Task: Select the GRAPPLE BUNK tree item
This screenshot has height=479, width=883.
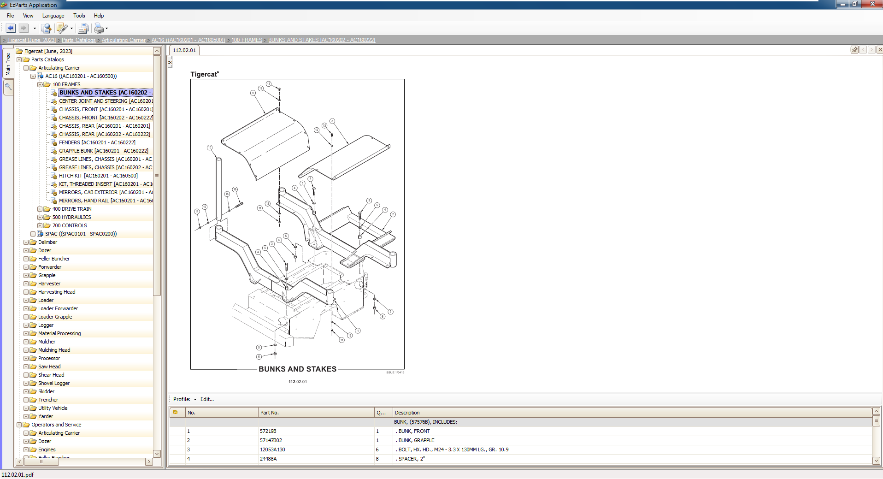Action: click(x=104, y=151)
